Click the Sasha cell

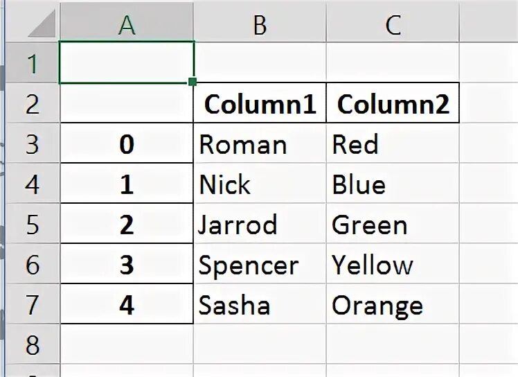(260, 305)
